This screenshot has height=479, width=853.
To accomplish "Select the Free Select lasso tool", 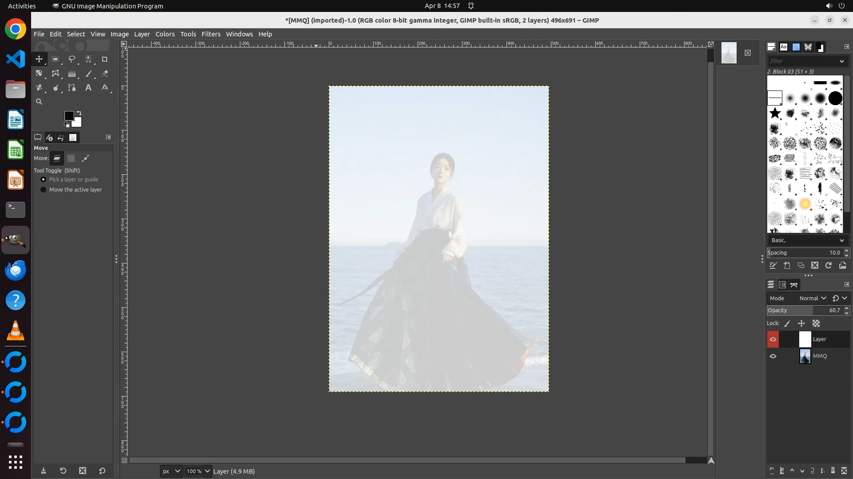I will coord(72,59).
